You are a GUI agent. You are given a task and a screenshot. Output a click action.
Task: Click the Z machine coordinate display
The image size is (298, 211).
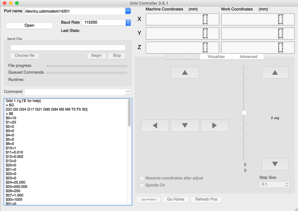182,48
